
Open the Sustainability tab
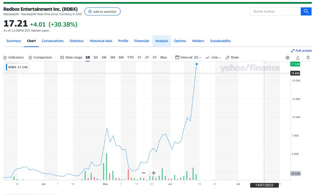[220, 41]
